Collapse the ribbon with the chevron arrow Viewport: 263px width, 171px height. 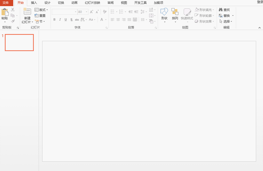(259, 27)
